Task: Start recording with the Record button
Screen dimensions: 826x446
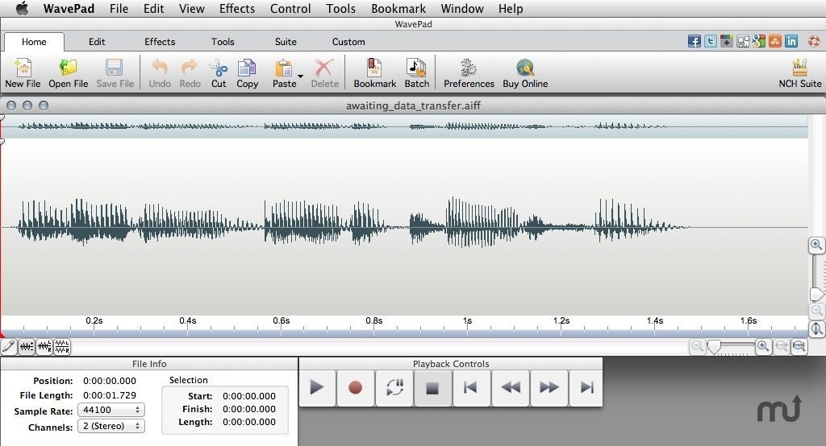Action: [x=356, y=387]
